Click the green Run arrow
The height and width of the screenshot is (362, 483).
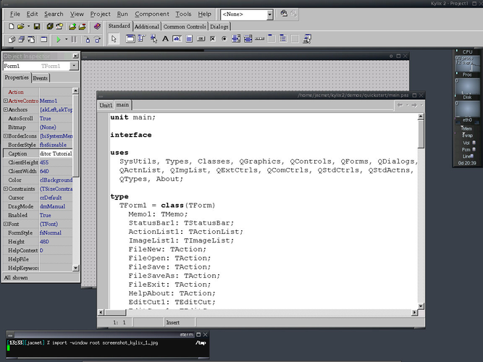point(58,39)
